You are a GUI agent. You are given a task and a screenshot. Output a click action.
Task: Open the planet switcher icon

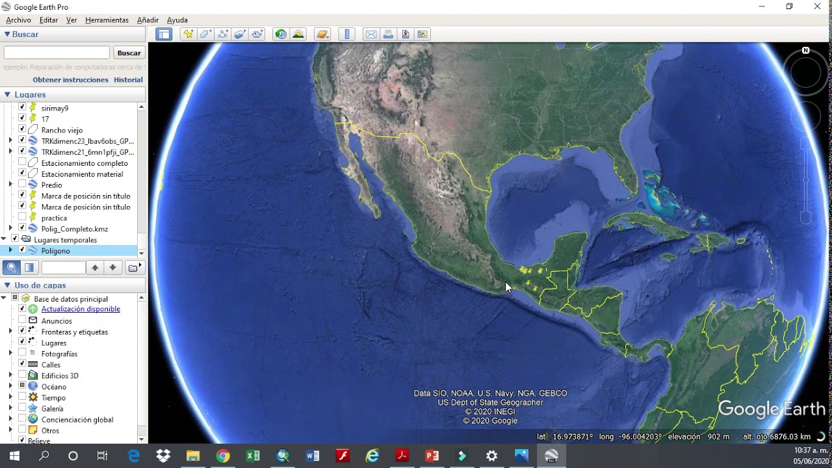(x=322, y=34)
